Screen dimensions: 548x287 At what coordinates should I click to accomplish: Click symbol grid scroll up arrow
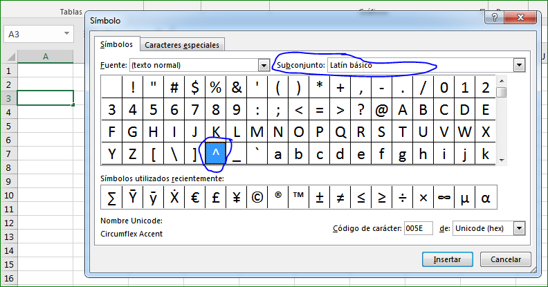coord(502,81)
